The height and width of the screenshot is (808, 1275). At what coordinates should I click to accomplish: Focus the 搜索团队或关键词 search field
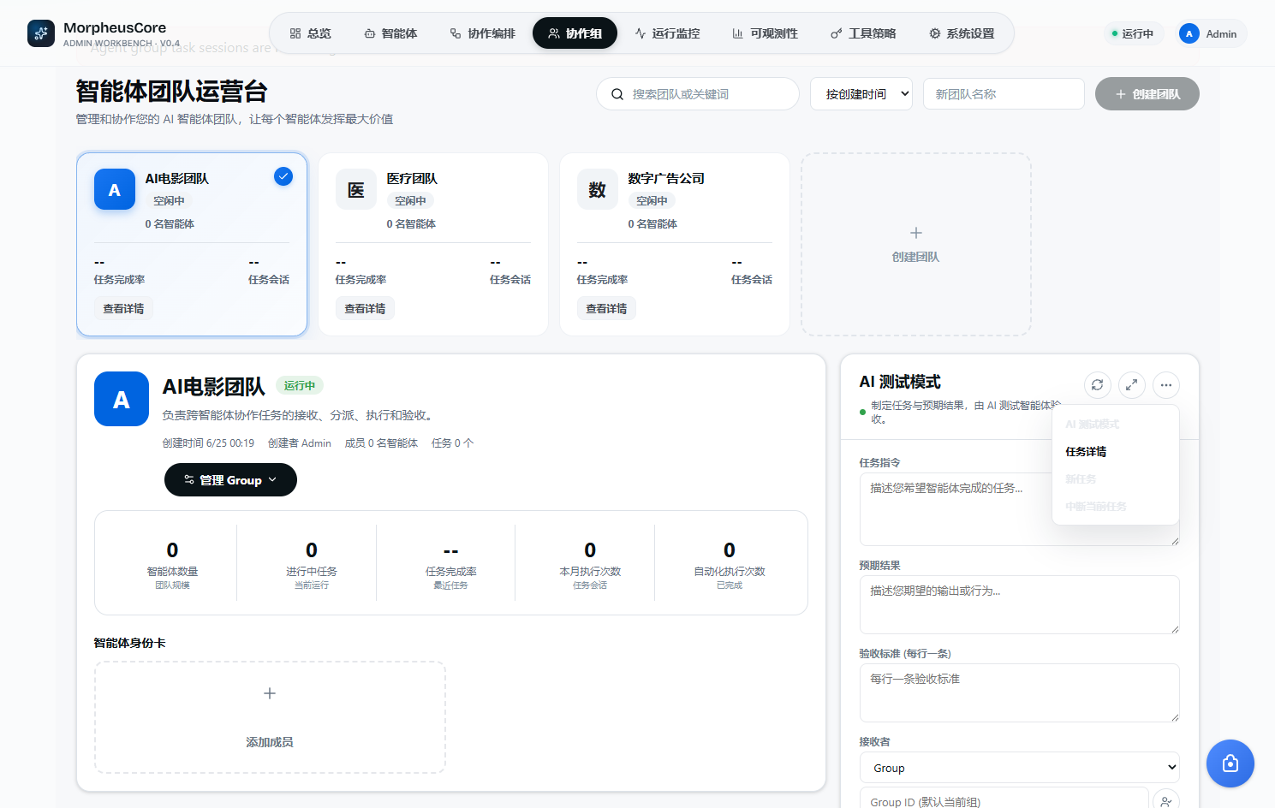tap(698, 94)
